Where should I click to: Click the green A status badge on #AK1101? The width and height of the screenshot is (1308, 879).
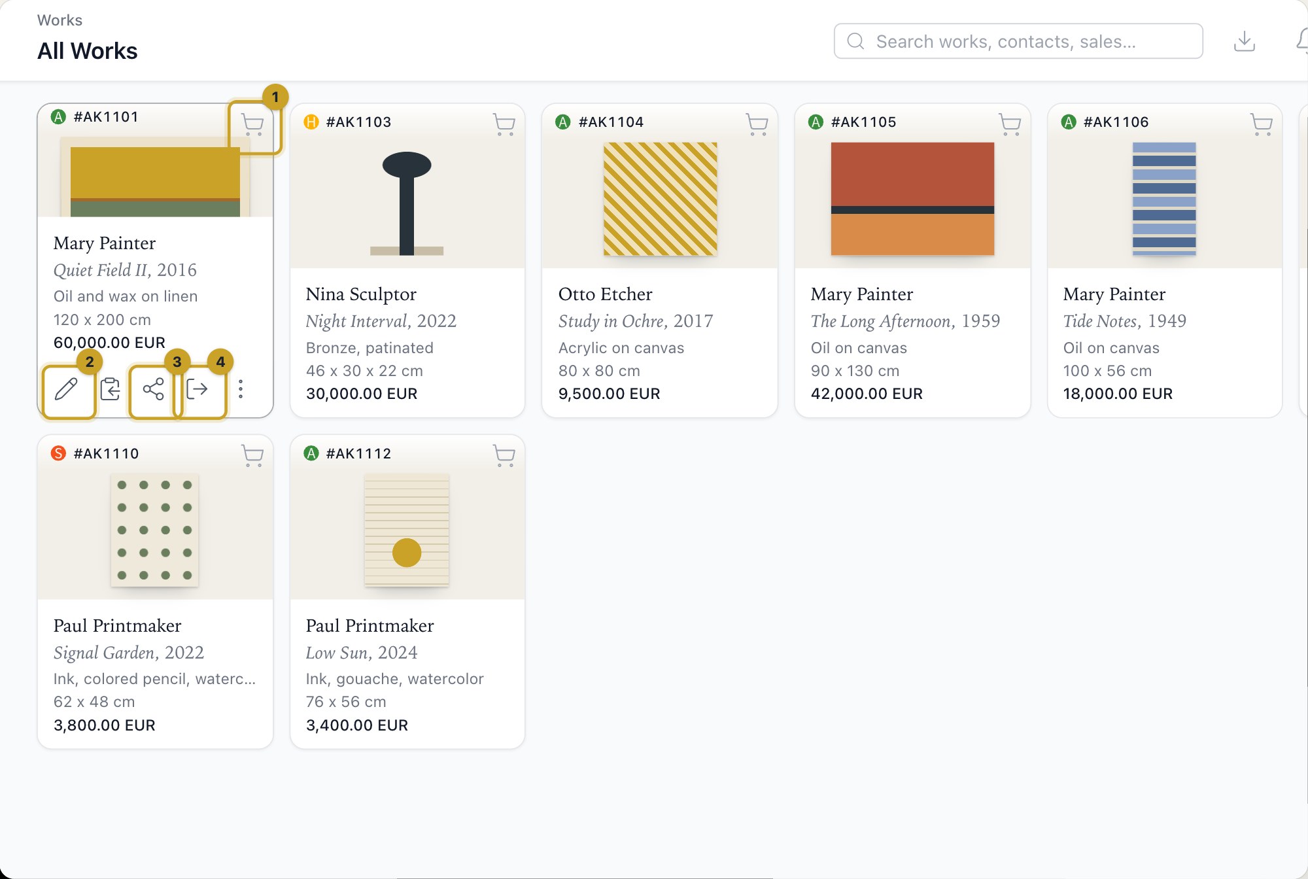(59, 117)
